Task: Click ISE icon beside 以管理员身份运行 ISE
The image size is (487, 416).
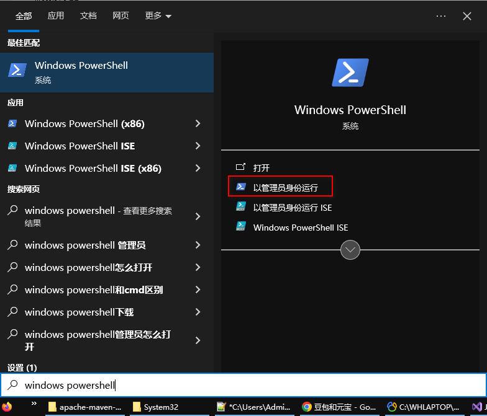Action: point(241,206)
